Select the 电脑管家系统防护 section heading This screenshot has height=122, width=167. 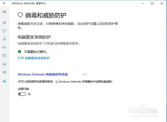click(34, 37)
